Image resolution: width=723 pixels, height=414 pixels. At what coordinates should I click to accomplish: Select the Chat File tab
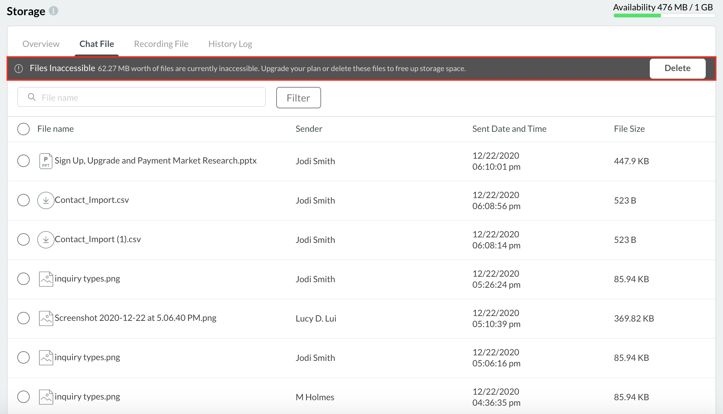point(97,44)
